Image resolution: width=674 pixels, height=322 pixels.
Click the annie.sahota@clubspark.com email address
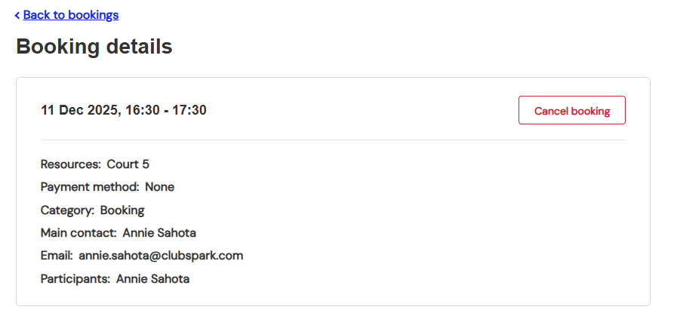click(161, 256)
